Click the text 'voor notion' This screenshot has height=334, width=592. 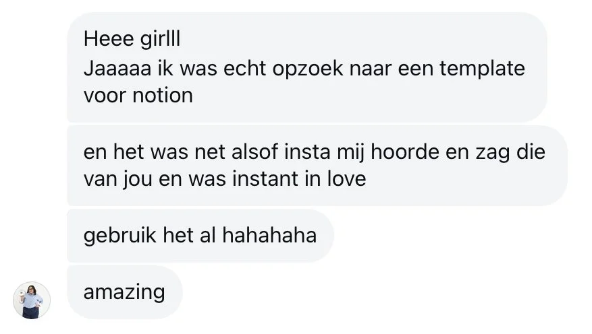138,95
